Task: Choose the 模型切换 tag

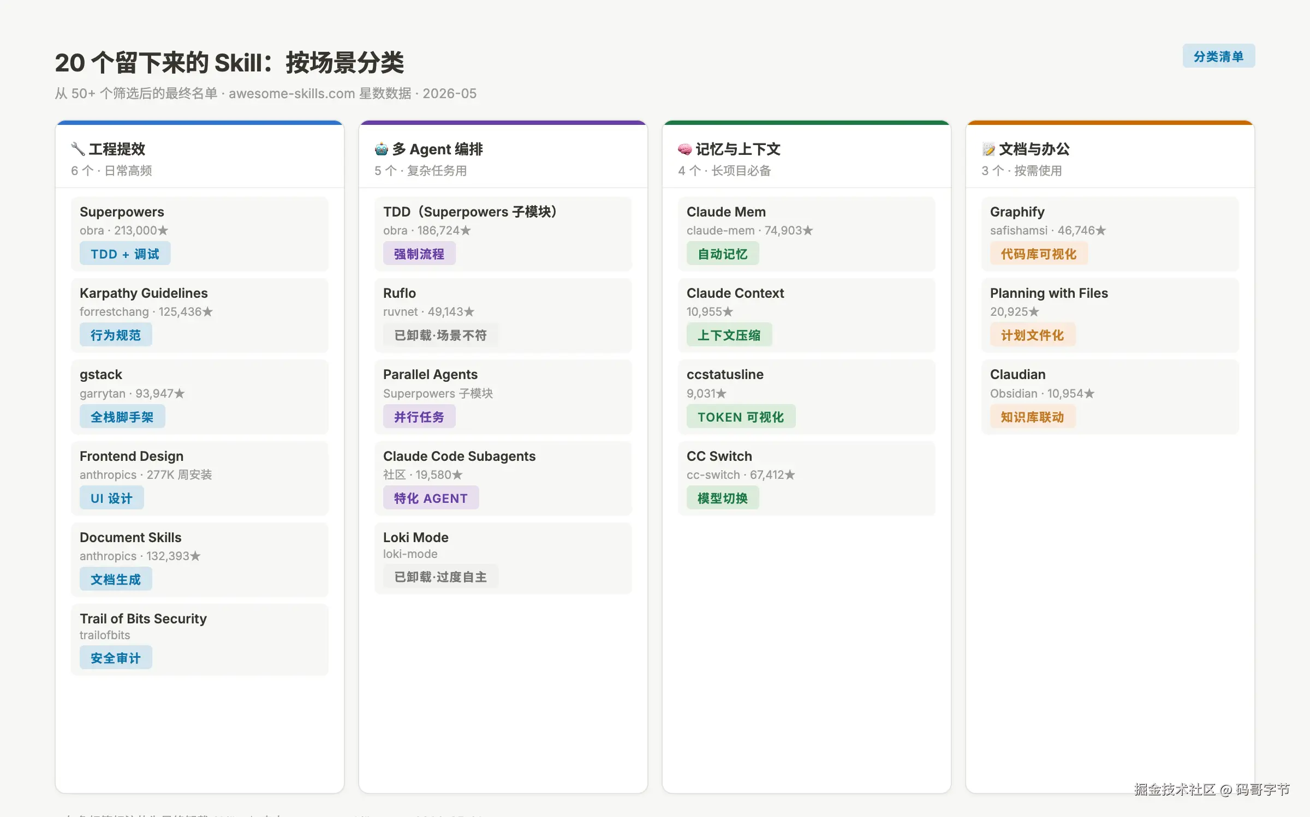Action: [x=723, y=498]
